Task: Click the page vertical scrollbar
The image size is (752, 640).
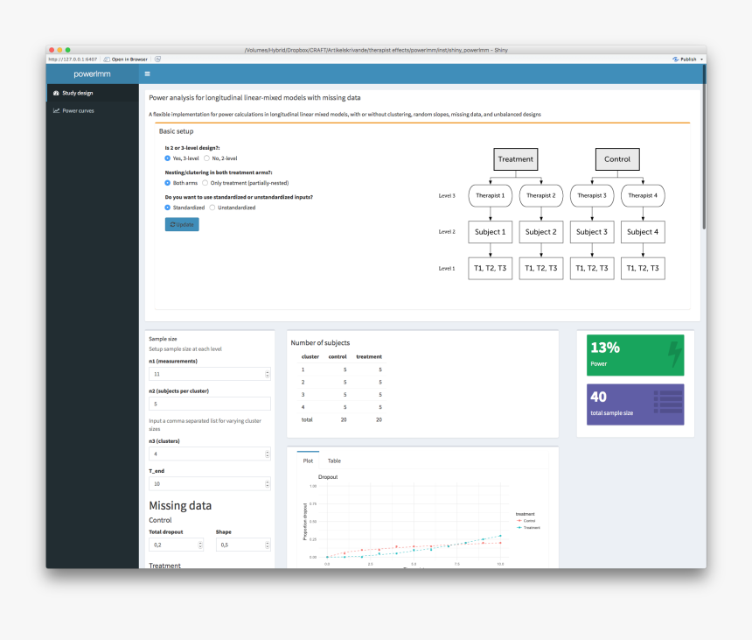Action: 704,147
